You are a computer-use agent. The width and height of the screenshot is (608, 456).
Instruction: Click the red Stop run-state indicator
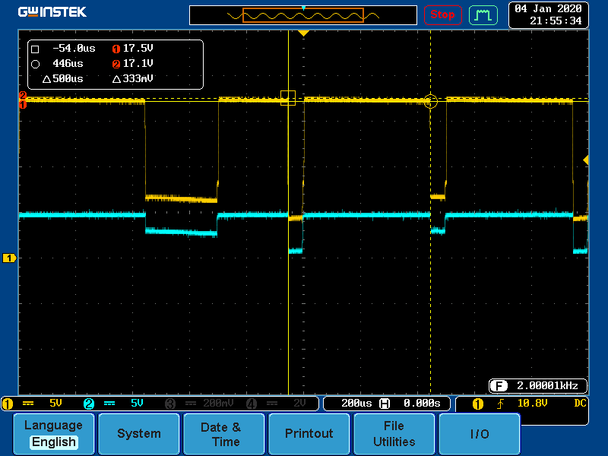click(x=442, y=14)
